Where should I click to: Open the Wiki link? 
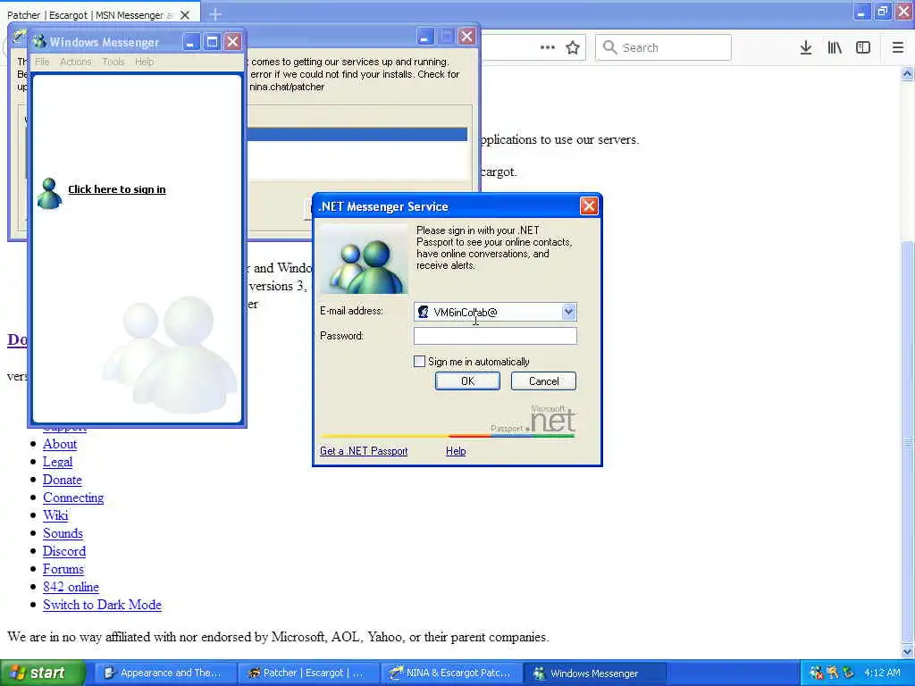[x=55, y=515]
